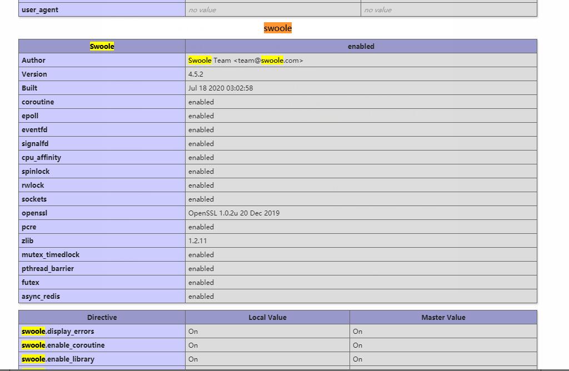
Task: Click enabled value in sockets row
Action: click(x=201, y=199)
